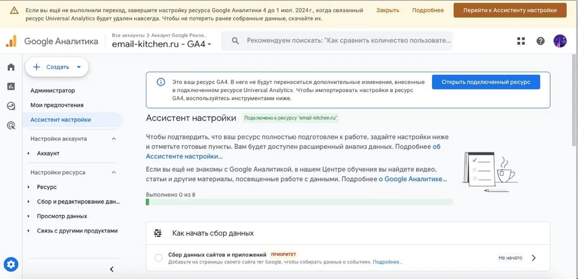Select Ассистент настройки in the sidebar
Image resolution: width=578 pixels, height=279 pixels.
[x=61, y=120]
